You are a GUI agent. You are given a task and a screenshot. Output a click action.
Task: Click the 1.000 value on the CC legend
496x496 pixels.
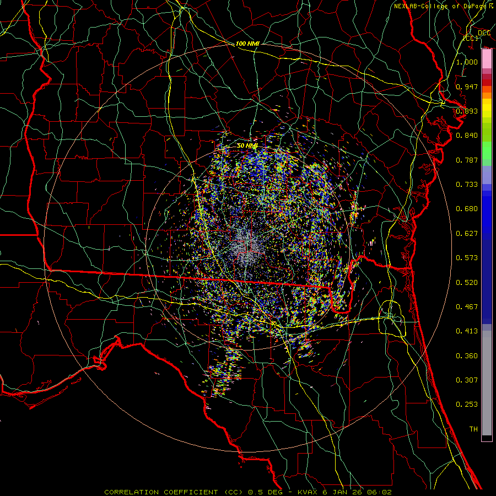(x=467, y=62)
